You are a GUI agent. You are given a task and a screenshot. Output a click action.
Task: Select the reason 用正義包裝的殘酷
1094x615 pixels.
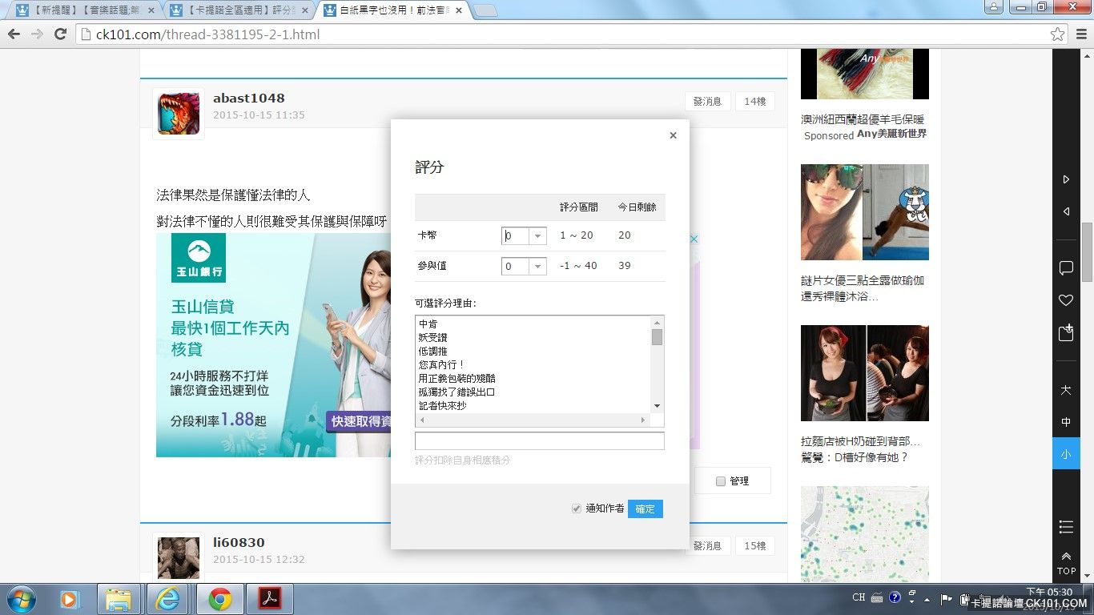(457, 379)
